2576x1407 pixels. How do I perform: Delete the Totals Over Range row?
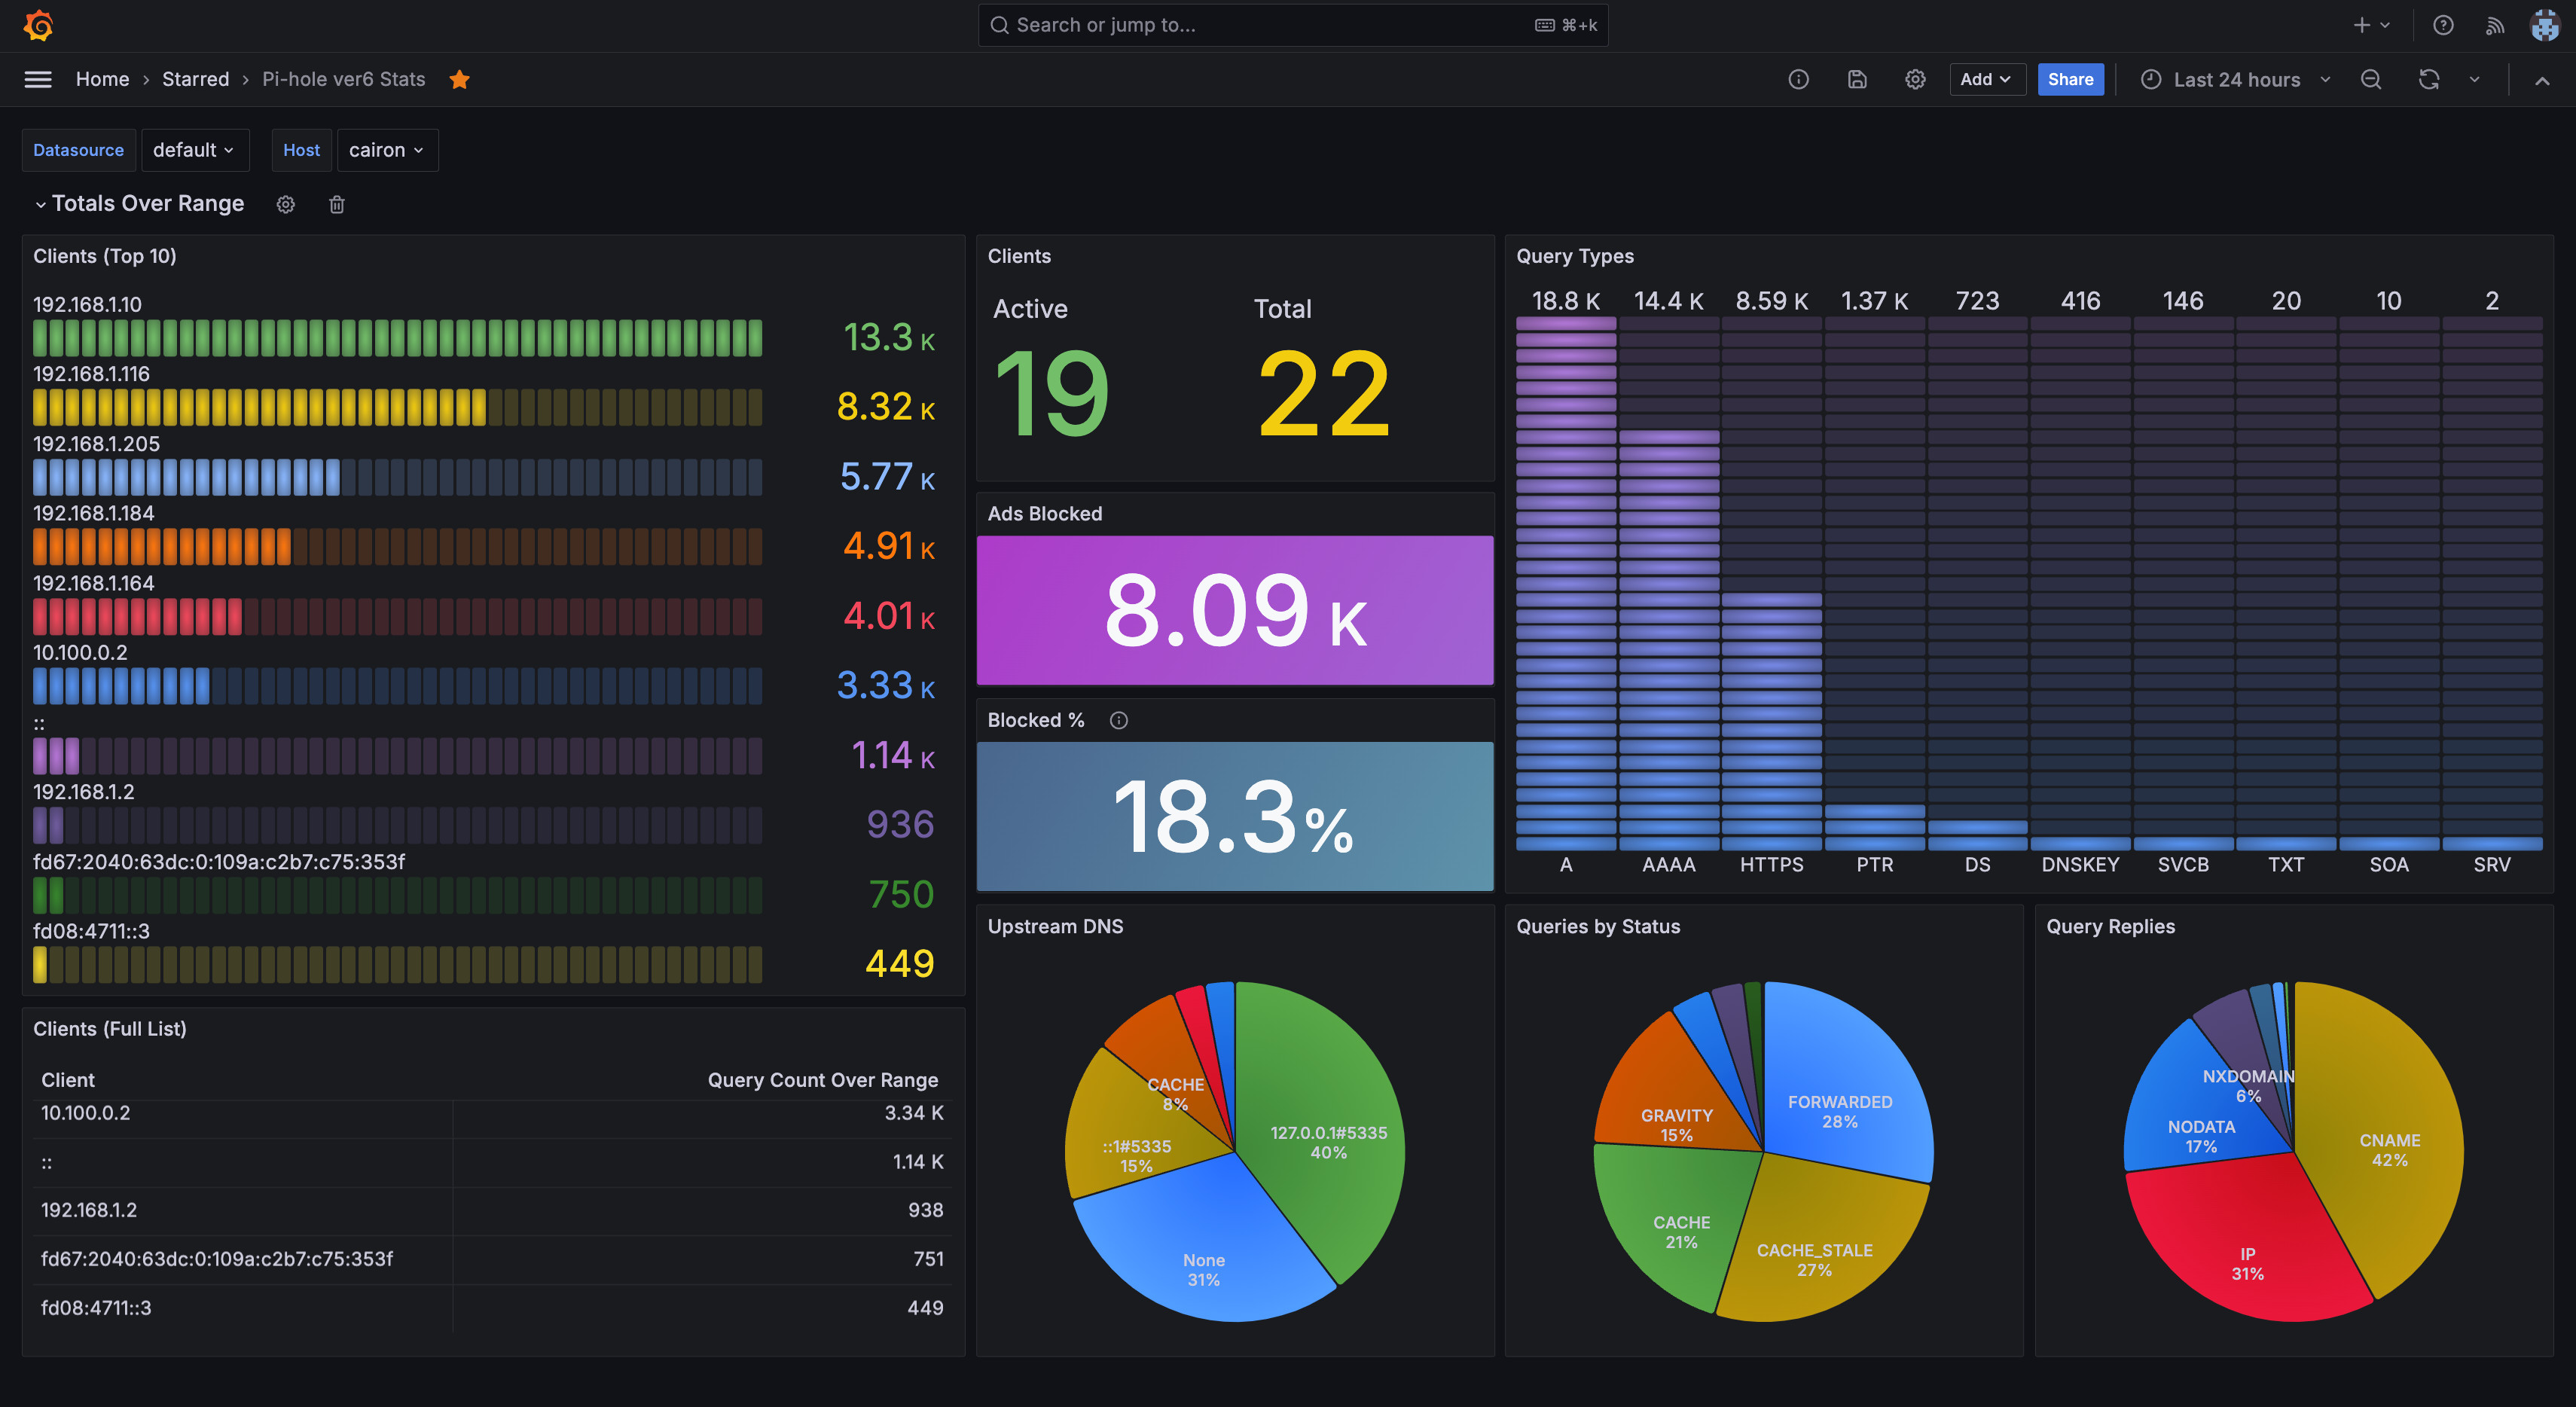337,204
